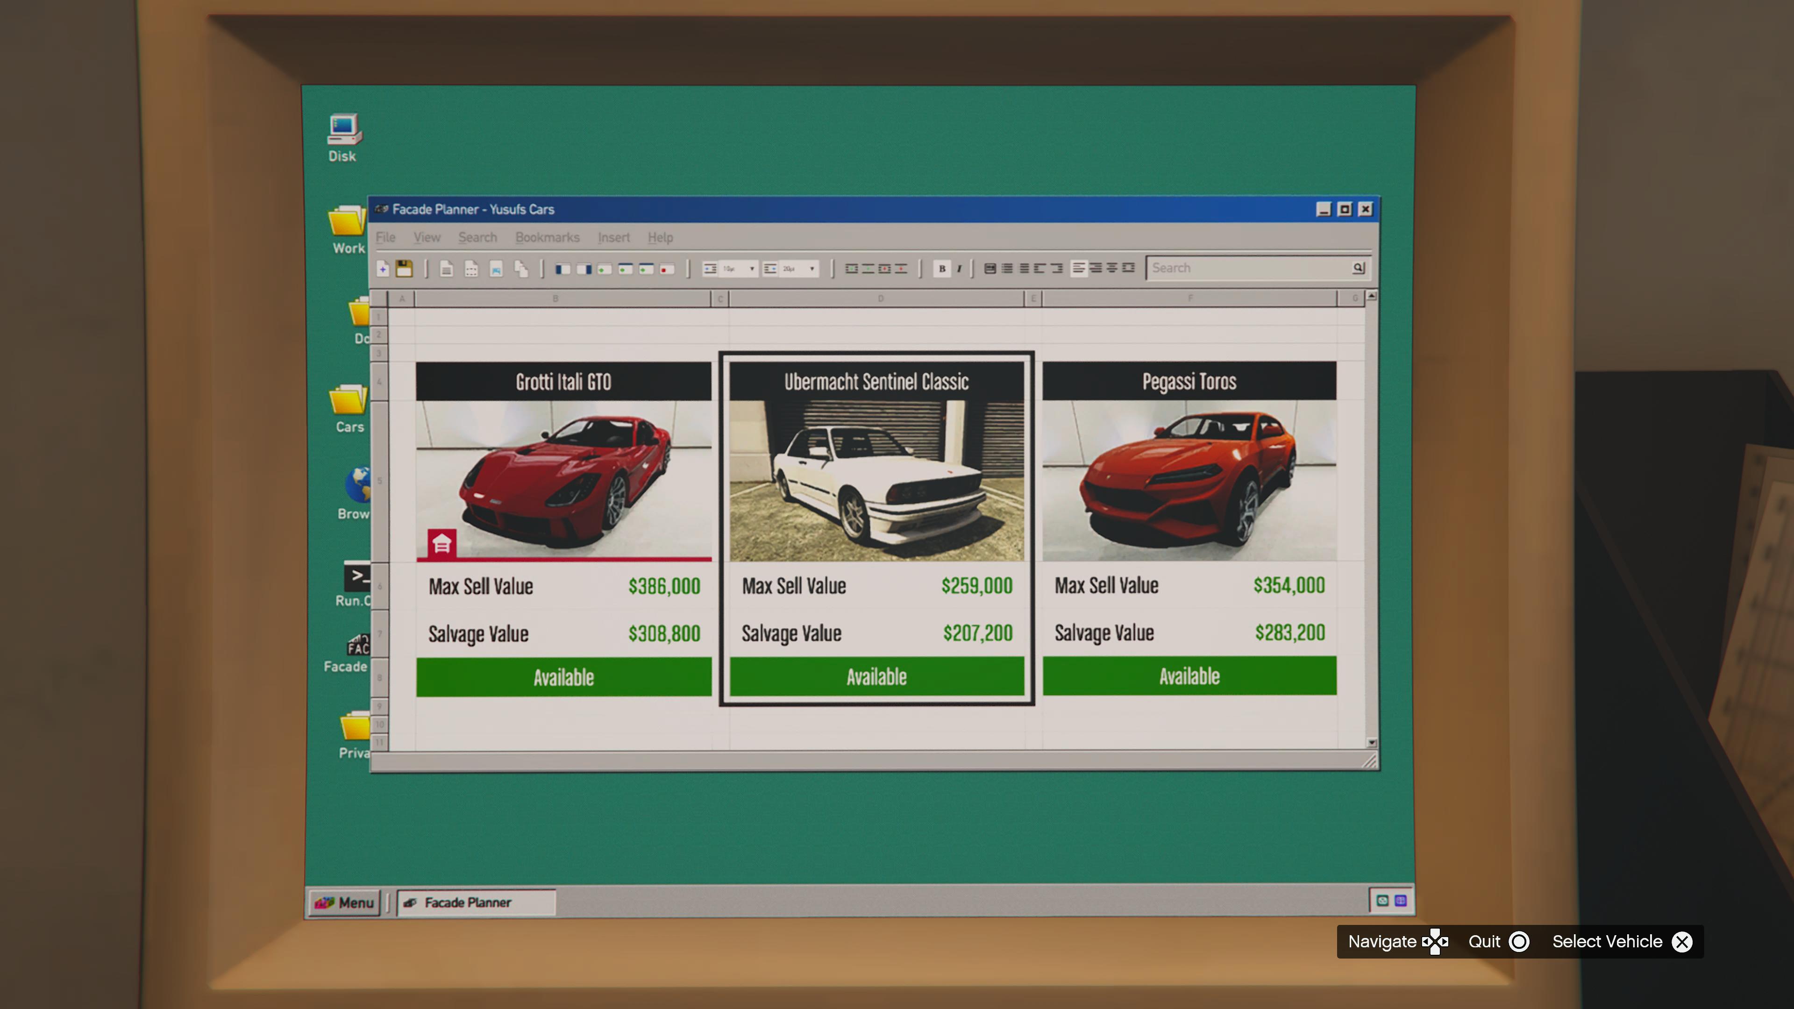The image size is (1794, 1009).
Task: Click Available under Pegassi Toros
Action: pos(1189,675)
